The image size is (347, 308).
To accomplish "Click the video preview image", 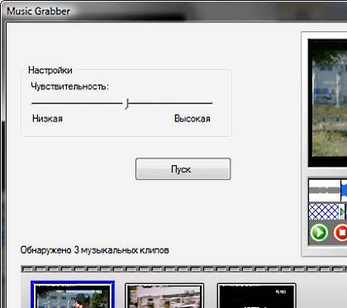I will 328,102.
